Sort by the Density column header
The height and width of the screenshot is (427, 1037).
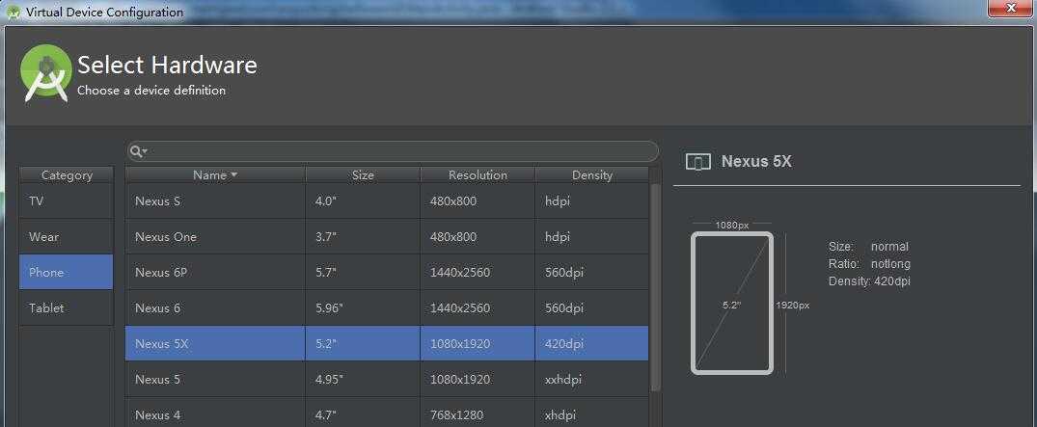click(x=592, y=175)
